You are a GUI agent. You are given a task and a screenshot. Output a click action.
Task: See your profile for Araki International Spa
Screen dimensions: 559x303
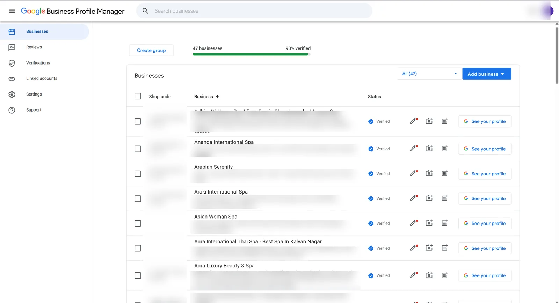tap(485, 198)
